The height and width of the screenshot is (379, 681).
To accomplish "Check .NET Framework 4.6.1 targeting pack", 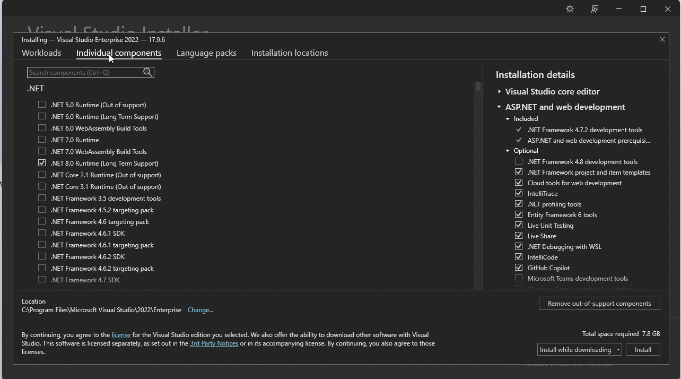I will pos(42,245).
